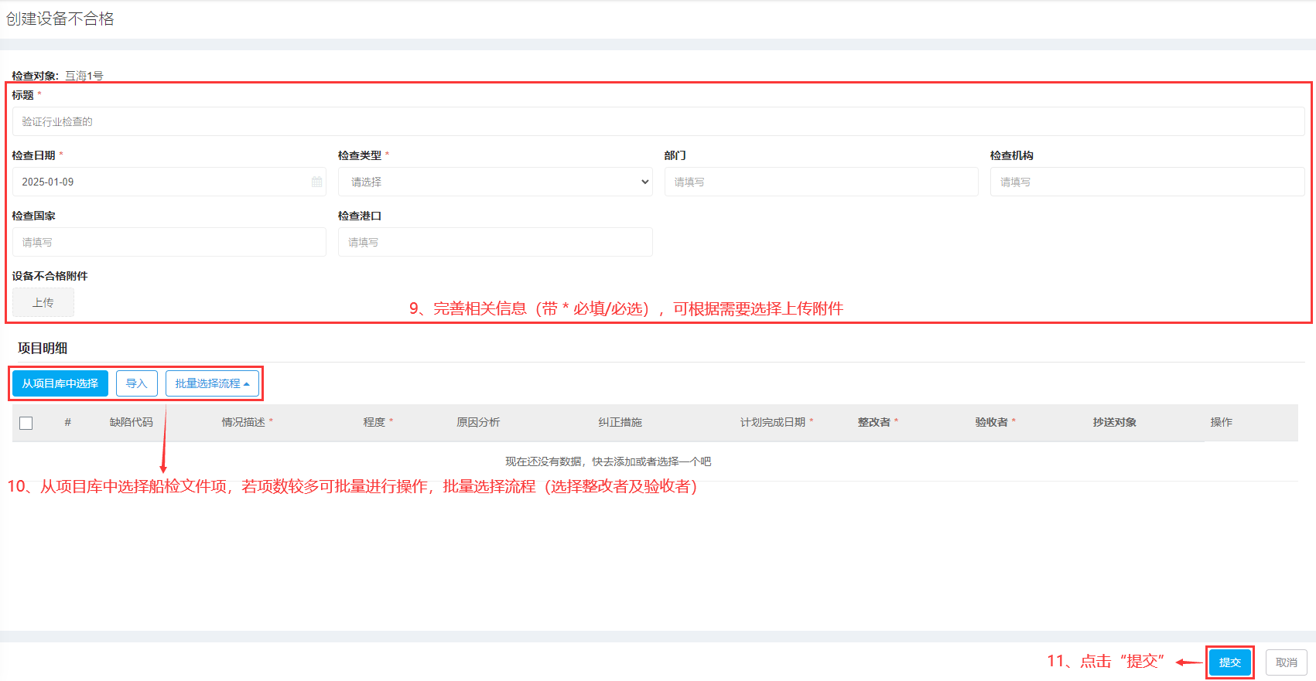Click the 设备不合格附件 label
The image size is (1316, 681).
(x=50, y=276)
